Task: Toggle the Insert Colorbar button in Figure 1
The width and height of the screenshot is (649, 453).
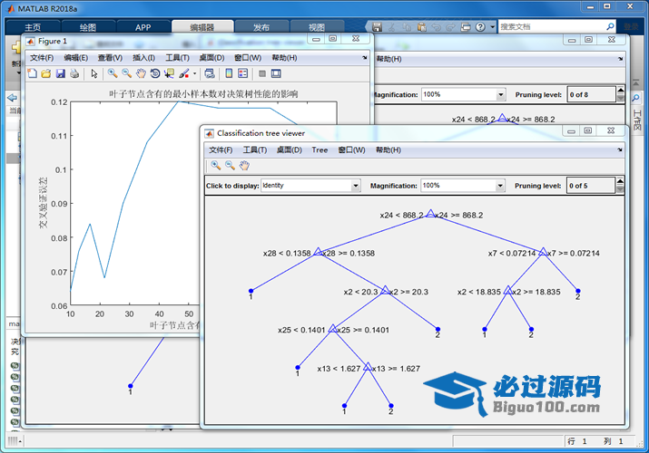Action: tap(230, 73)
